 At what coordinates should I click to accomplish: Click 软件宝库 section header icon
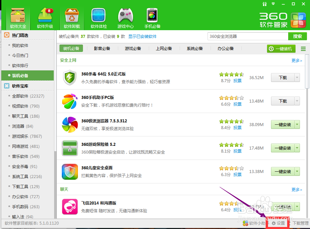tap(7, 86)
